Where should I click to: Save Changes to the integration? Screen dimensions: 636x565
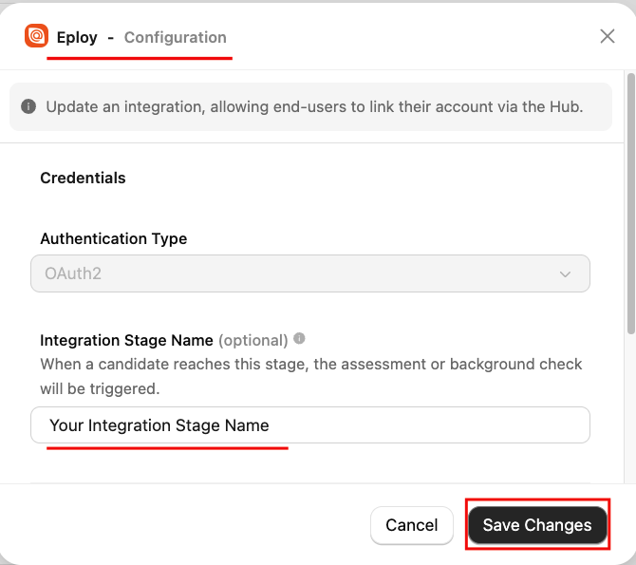(x=537, y=525)
